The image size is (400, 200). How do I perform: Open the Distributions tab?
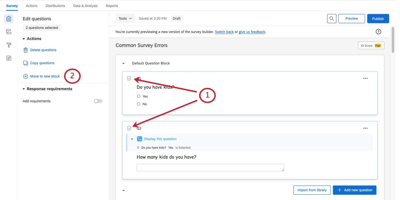(x=55, y=5)
